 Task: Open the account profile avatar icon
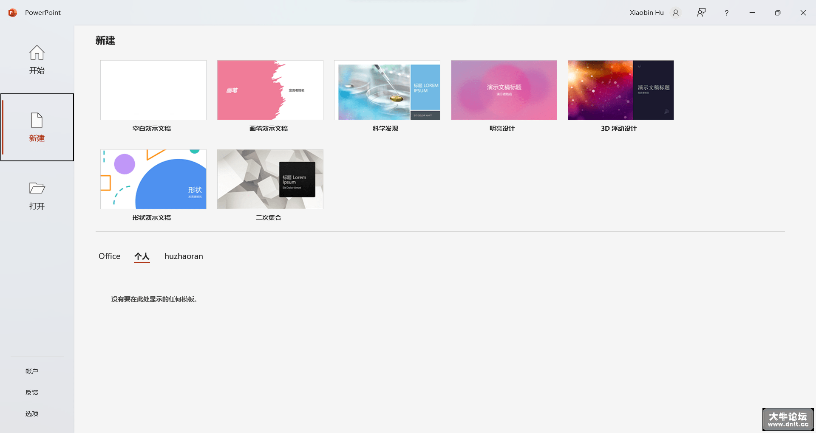point(676,13)
